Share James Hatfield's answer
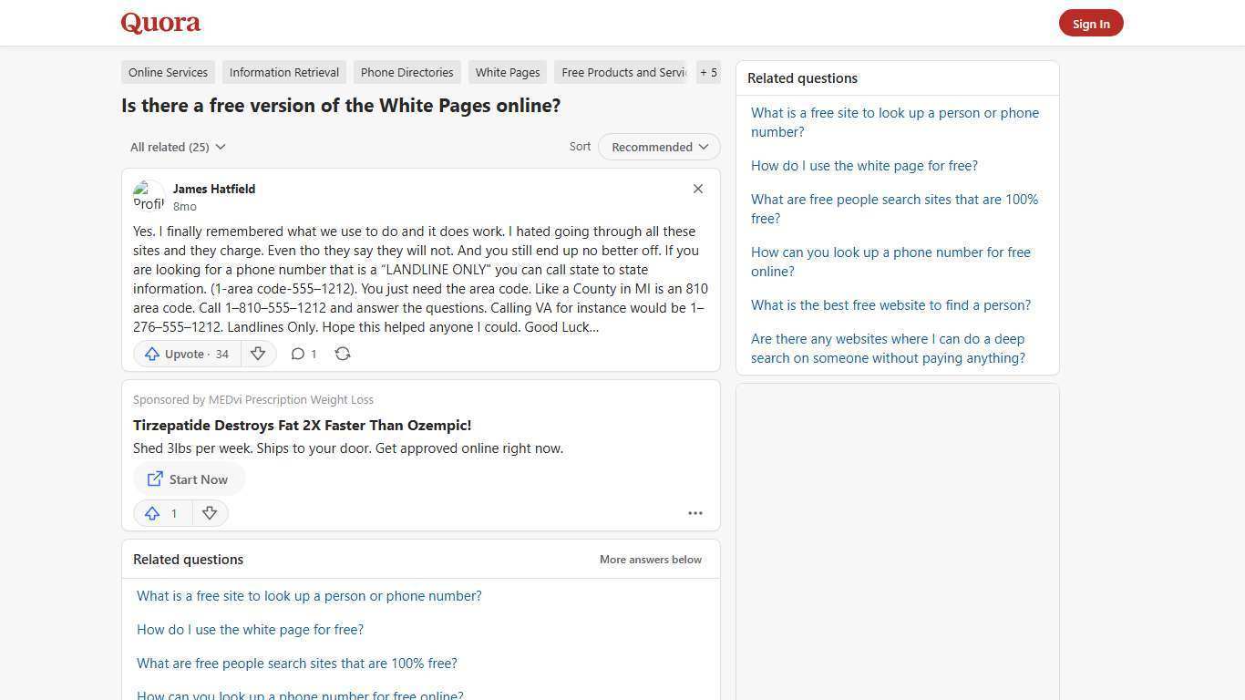This screenshot has width=1245, height=700. coord(343,354)
